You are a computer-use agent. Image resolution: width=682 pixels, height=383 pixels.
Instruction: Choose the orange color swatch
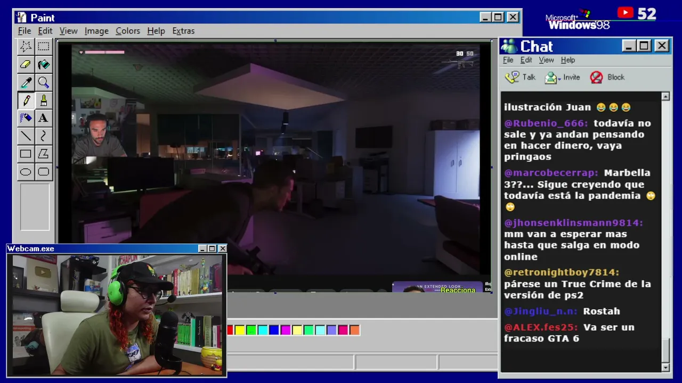tap(354, 330)
